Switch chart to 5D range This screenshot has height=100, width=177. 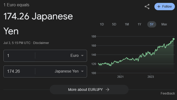pyautogui.click(x=114, y=24)
